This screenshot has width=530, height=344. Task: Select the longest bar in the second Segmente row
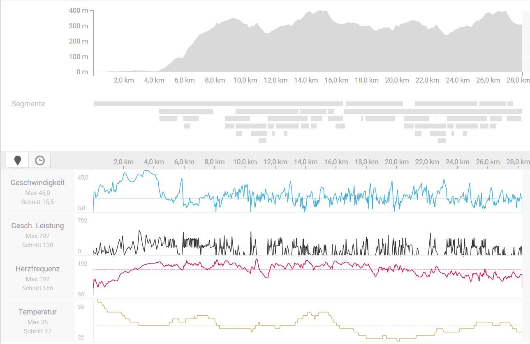pos(433,111)
